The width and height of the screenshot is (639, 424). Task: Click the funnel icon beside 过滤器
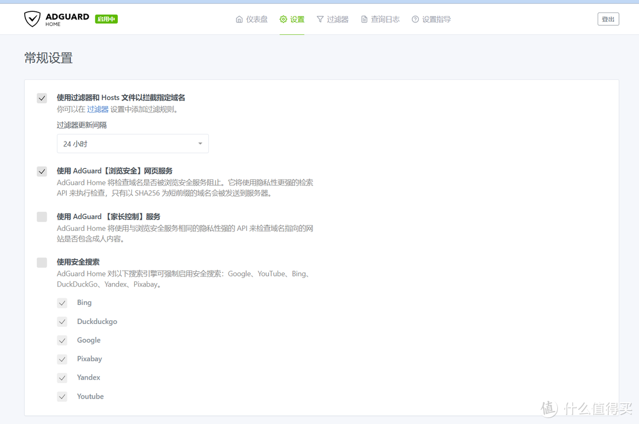pyautogui.click(x=321, y=18)
